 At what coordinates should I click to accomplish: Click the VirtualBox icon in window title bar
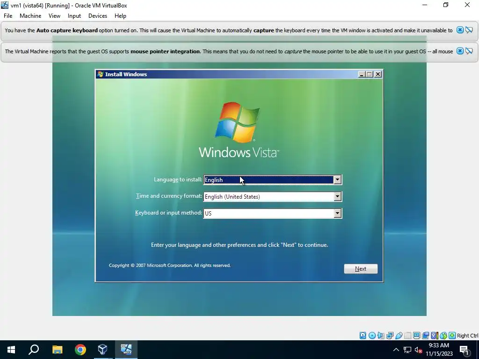5,5
